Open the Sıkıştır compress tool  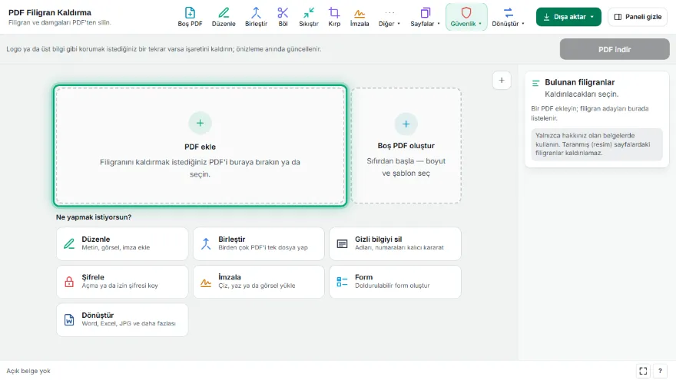pyautogui.click(x=309, y=17)
